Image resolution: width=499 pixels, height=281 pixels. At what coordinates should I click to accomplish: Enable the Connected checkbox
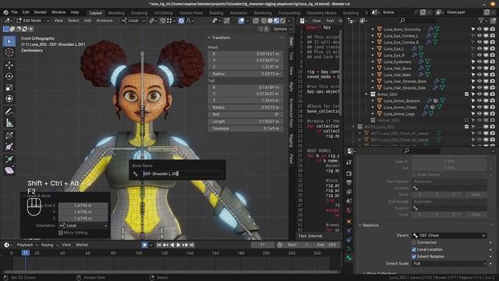414,243
